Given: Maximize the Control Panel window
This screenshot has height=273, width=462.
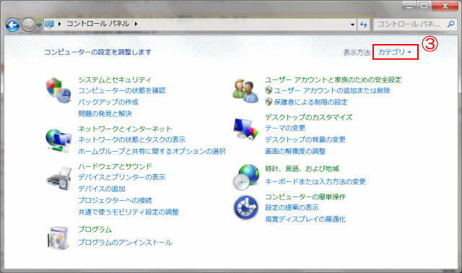Looking at the screenshot, I should coord(424,6).
